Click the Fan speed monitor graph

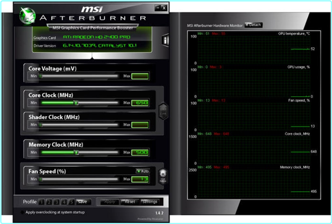254,116
